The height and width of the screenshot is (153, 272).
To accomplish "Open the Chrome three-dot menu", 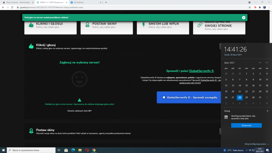I will point(269,7).
